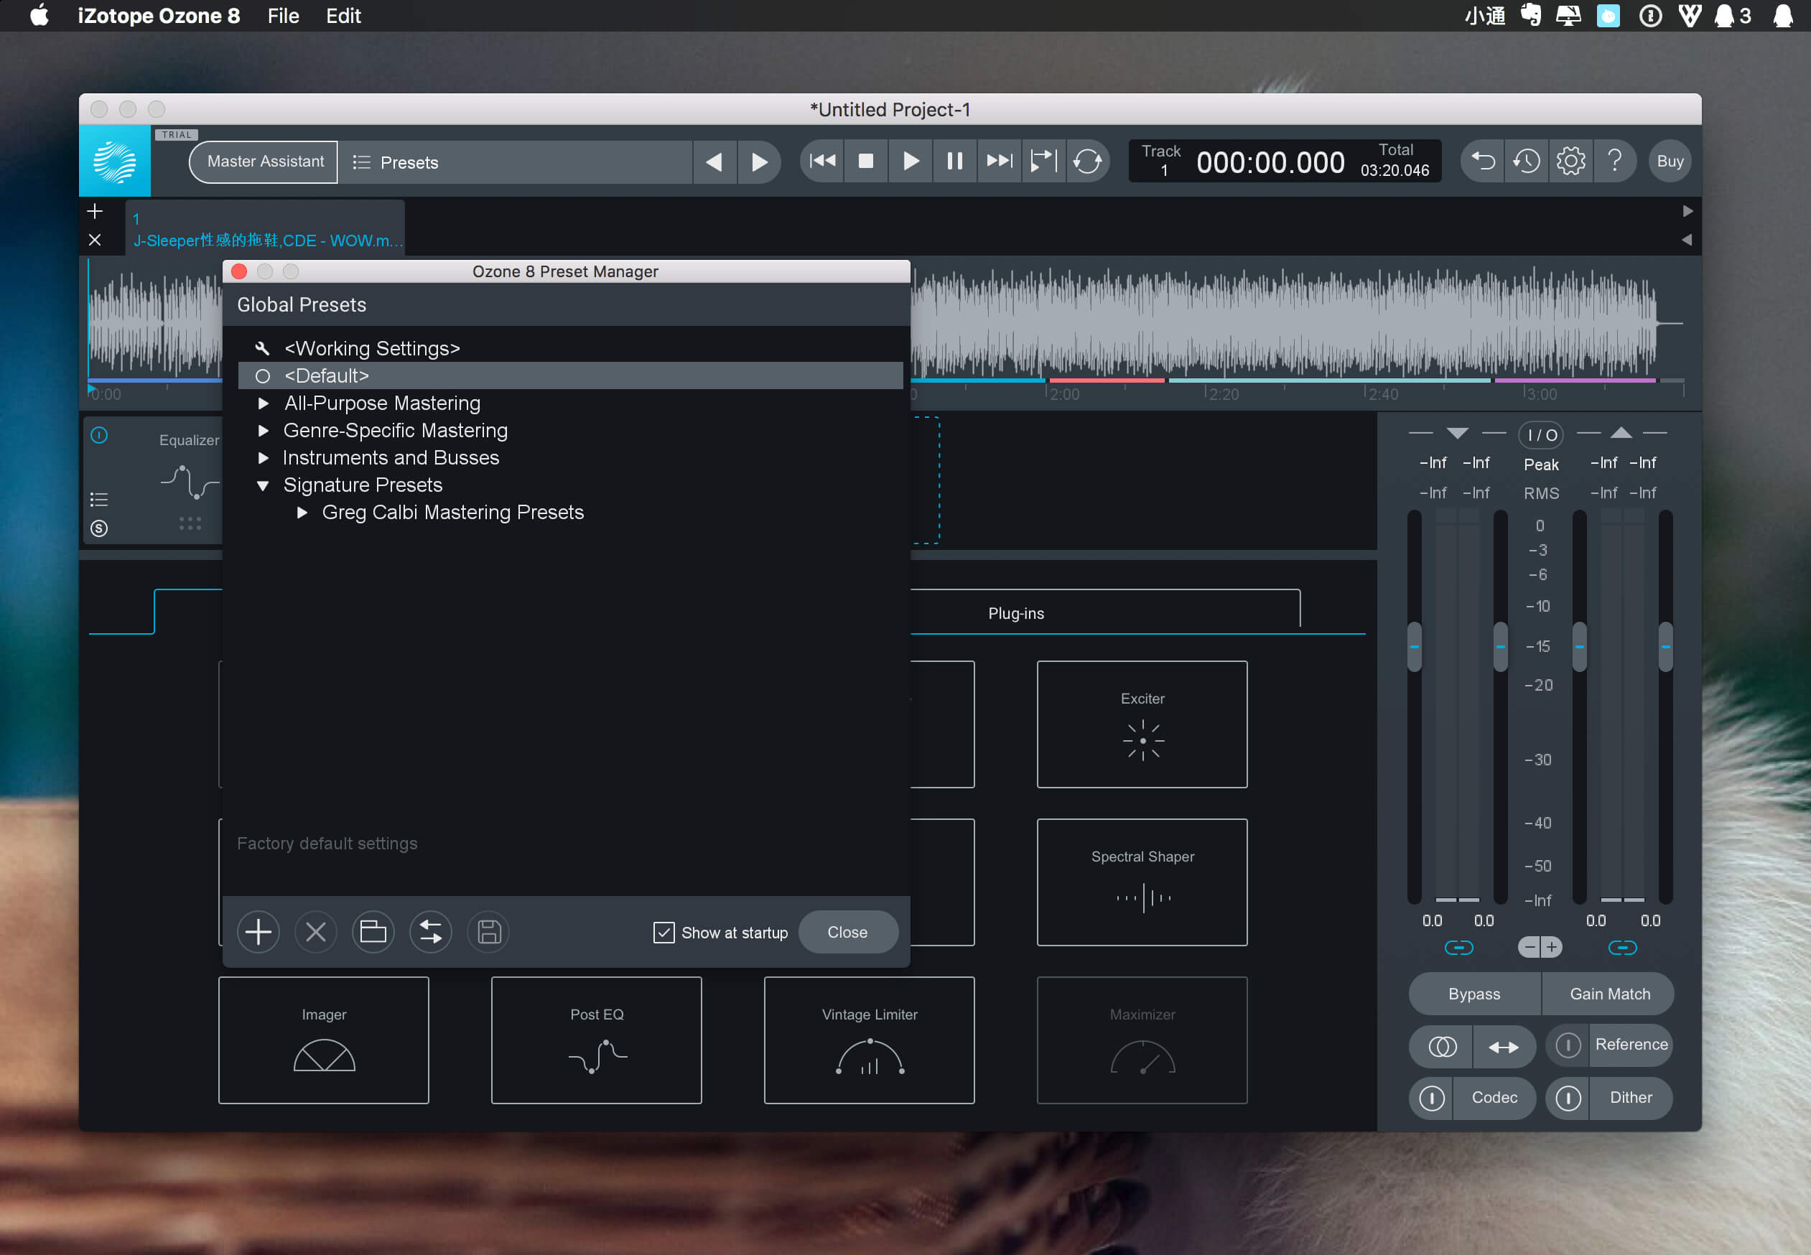Add a new track with the plus icon
This screenshot has width=1811, height=1255.
coord(96,211)
